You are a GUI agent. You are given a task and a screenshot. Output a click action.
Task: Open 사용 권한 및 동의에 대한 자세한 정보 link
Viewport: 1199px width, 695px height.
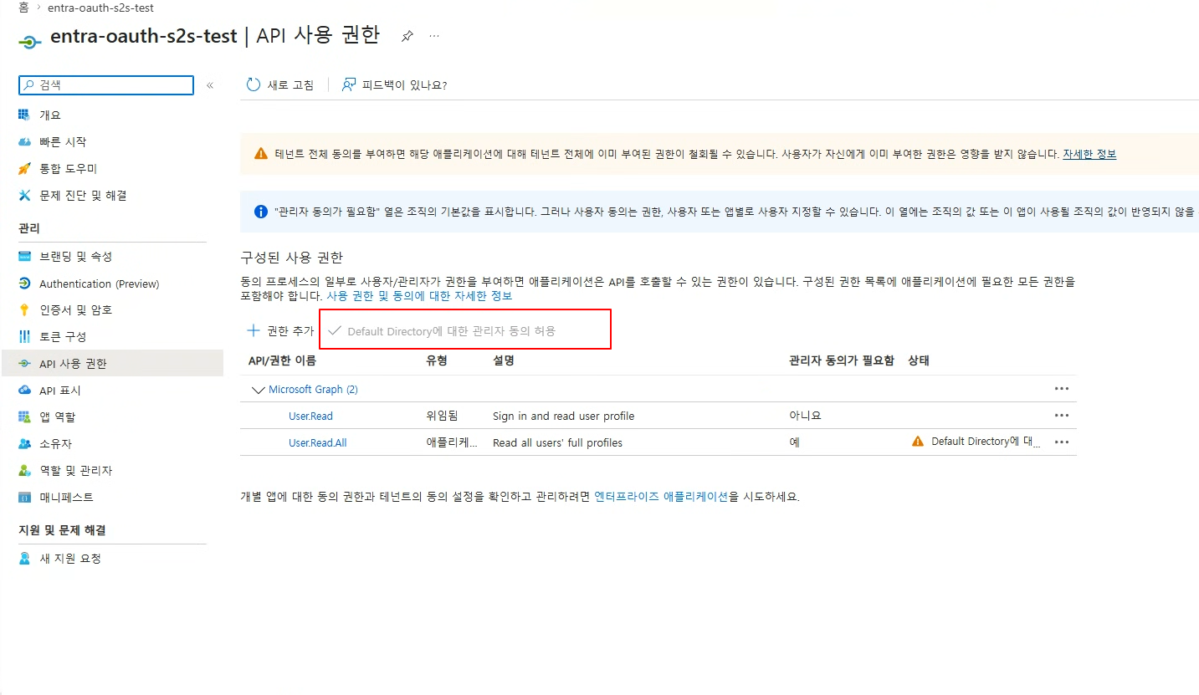point(419,296)
